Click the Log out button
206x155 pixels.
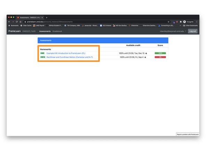[192, 31]
